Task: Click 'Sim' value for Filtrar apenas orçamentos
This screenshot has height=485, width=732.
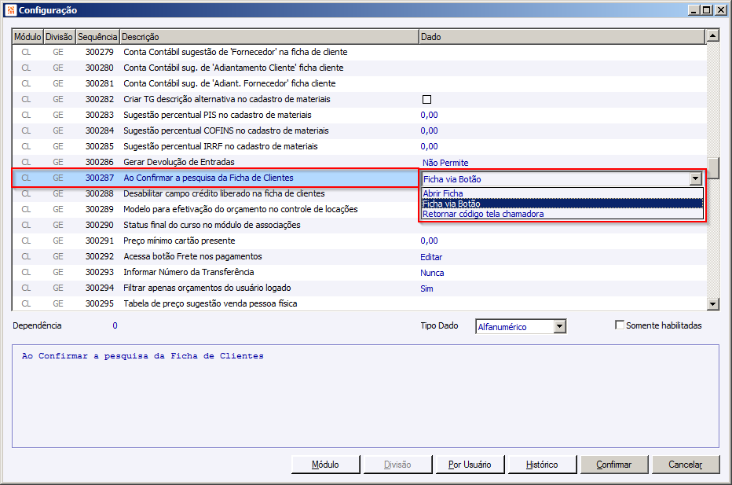Action: [426, 288]
